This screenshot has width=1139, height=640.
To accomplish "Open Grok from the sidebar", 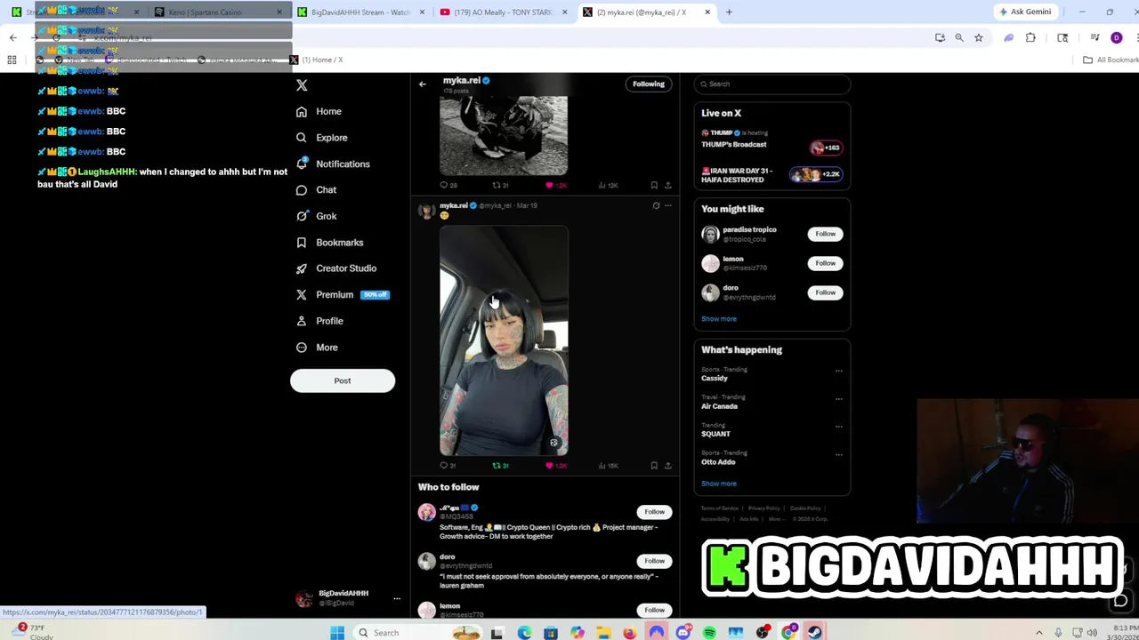I will tap(316, 216).
